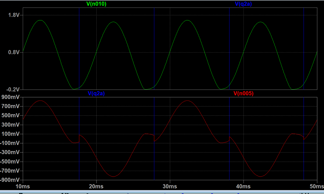Click the red V(n005) trace label
The width and height of the screenshot is (324, 194).
click(x=243, y=93)
